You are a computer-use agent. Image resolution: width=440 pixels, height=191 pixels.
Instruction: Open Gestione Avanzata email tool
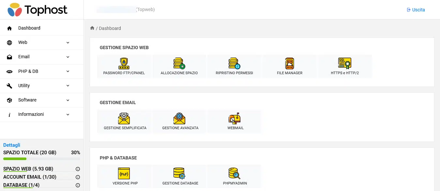[x=180, y=121]
